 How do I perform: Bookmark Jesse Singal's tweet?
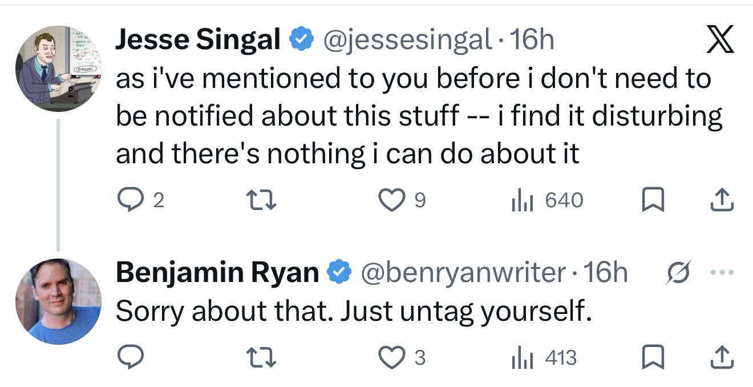(x=650, y=200)
